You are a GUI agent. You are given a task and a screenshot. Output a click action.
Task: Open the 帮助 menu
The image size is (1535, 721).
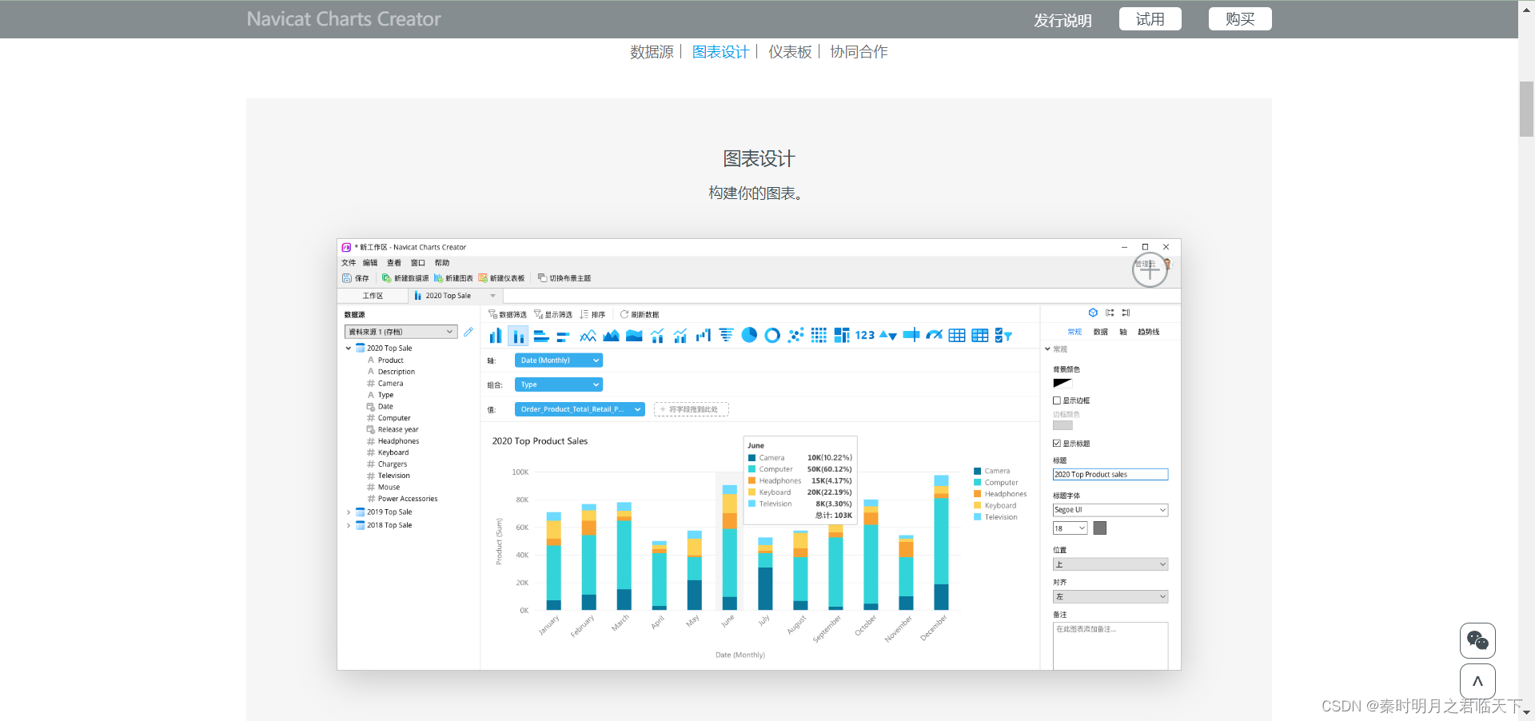tap(442, 263)
